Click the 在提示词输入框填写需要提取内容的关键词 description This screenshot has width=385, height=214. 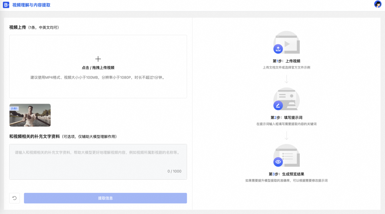[x=287, y=124]
